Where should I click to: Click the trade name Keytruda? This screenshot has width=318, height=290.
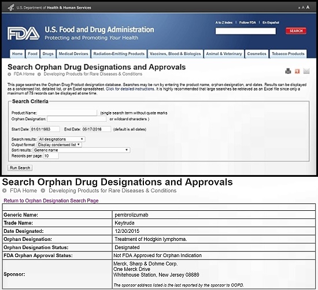click(x=124, y=223)
